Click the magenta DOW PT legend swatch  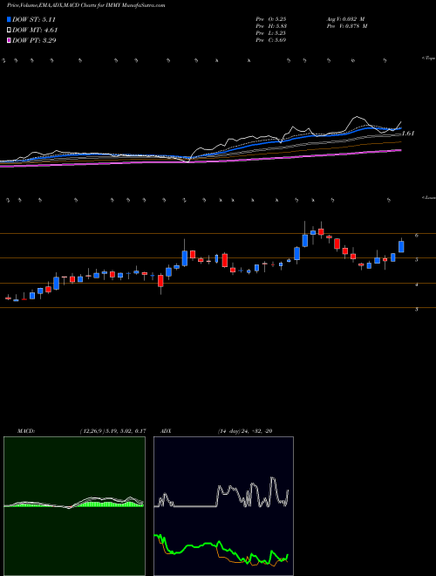pos(10,40)
